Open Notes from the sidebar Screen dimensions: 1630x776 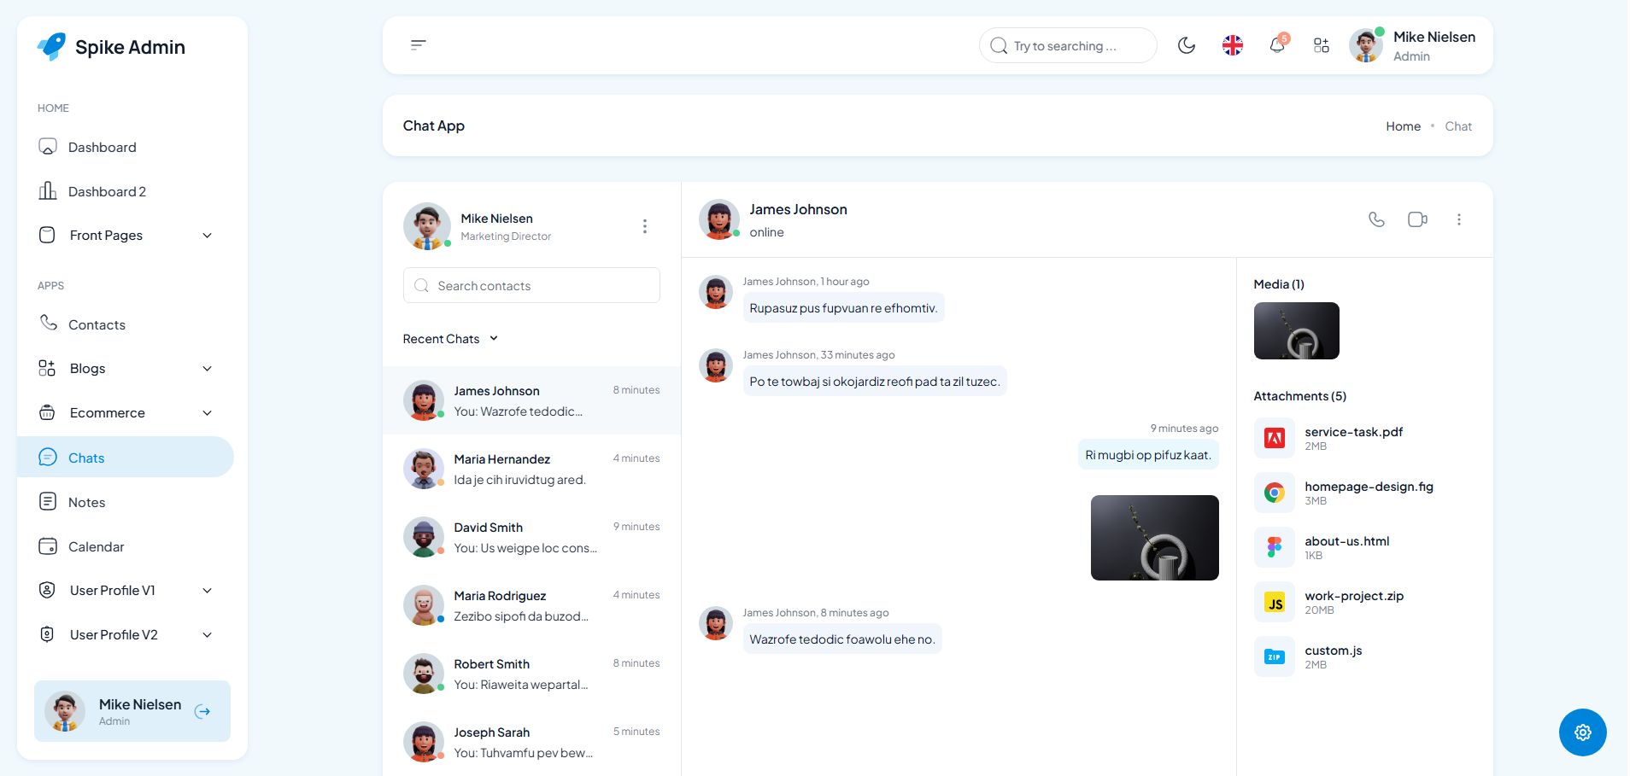click(86, 502)
